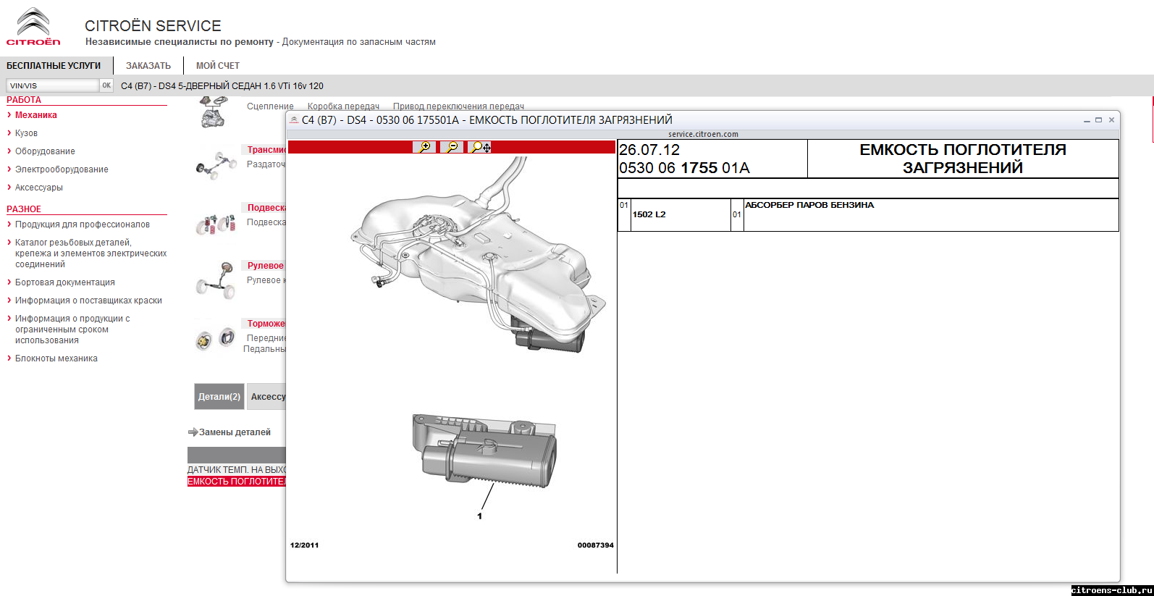Open Блокноты механика link
This screenshot has height=596, width=1154.
56,358
